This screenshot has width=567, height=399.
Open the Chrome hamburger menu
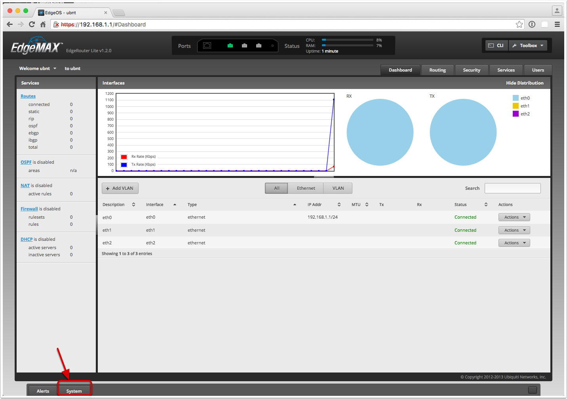[x=557, y=25]
